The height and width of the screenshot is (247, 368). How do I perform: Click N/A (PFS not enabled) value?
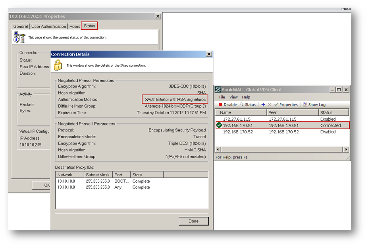coord(186,156)
